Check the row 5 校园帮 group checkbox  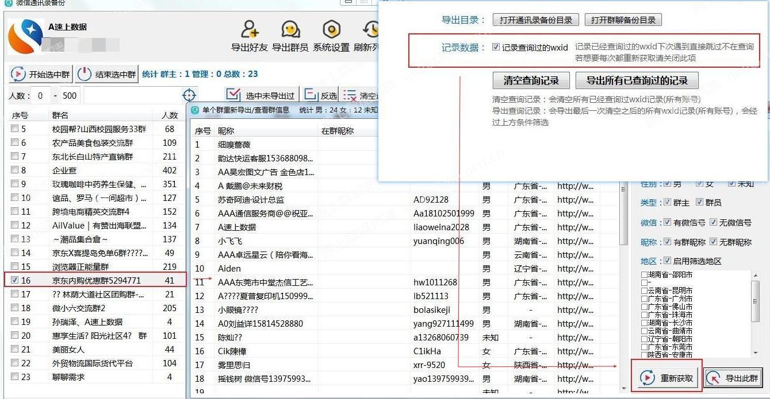pyautogui.click(x=15, y=129)
